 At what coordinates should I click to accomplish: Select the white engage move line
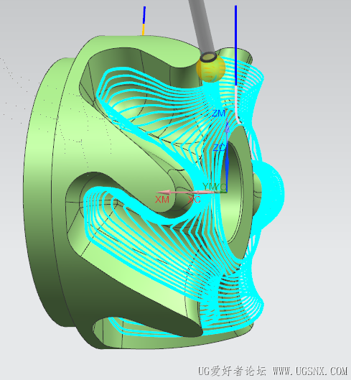pos(236,105)
